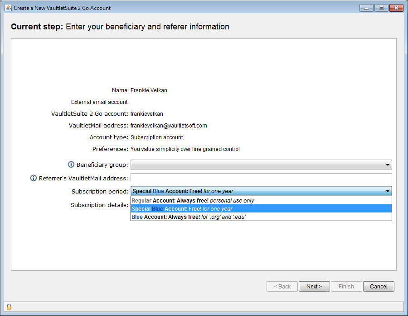The image size is (408, 316).
Task: Click the Subscription account text
Action: tap(157, 137)
